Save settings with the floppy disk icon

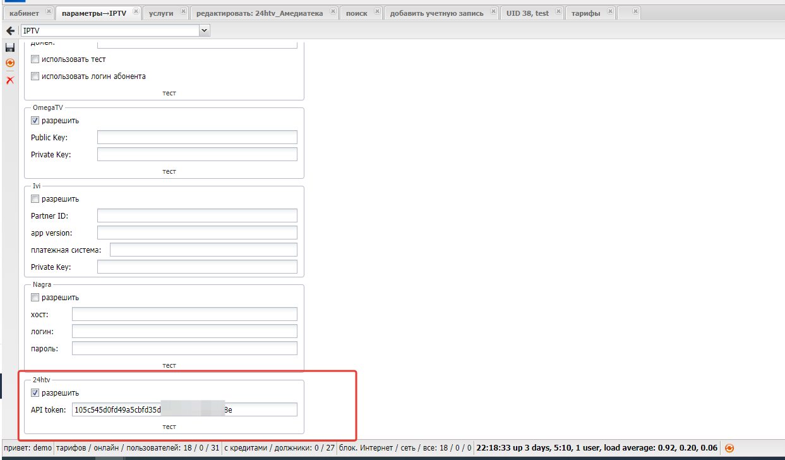[10, 47]
